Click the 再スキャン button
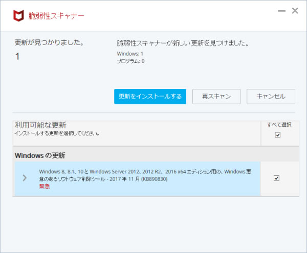The height and width of the screenshot is (253, 307). coord(216,97)
